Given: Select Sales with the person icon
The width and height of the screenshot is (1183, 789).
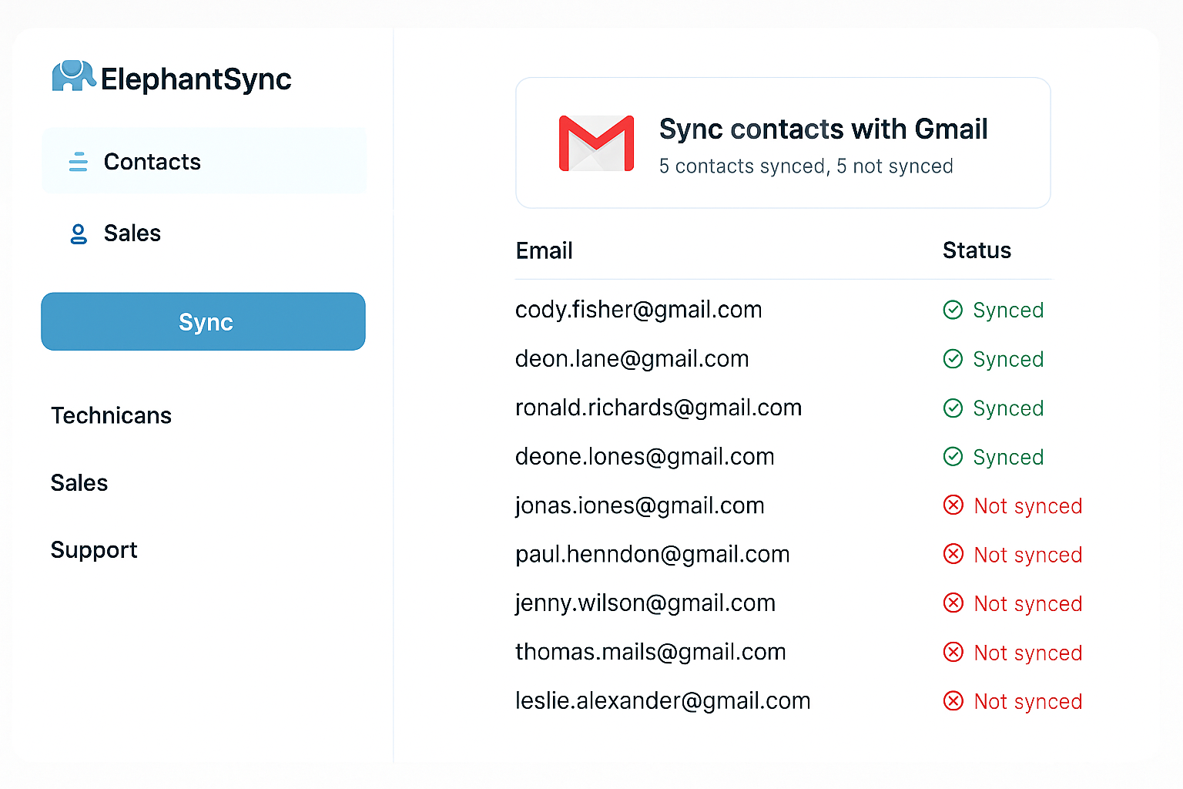Looking at the screenshot, I should 132,233.
